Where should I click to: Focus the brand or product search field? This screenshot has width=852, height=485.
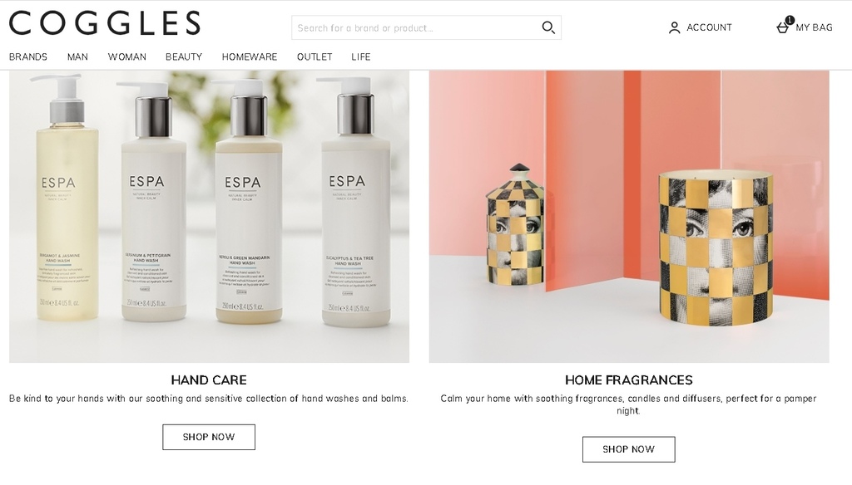[416, 27]
